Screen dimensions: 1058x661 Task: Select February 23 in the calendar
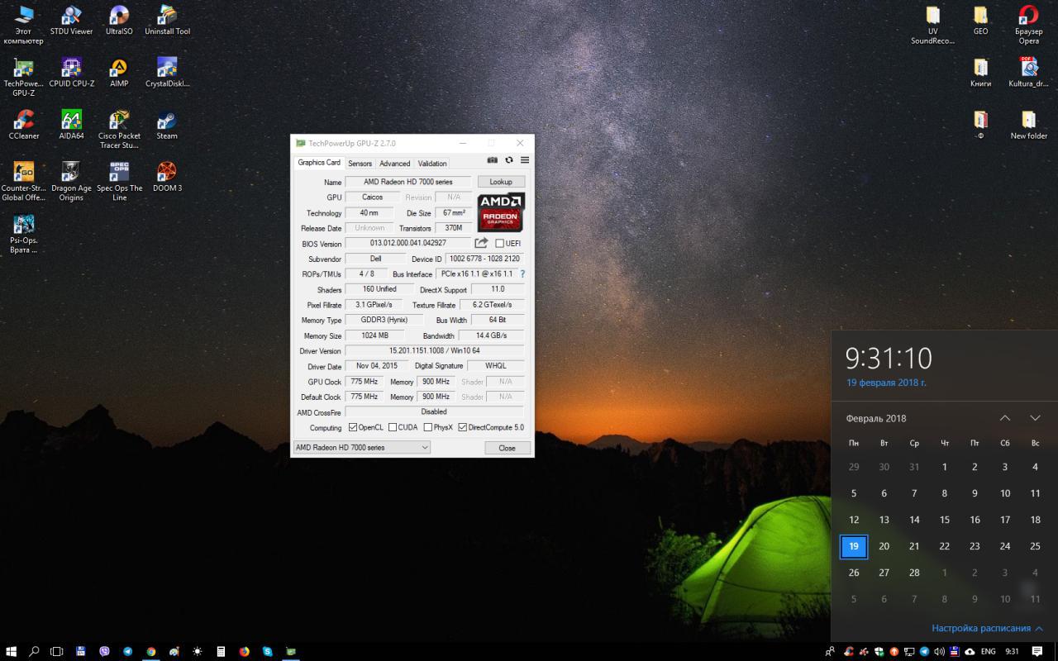click(975, 546)
